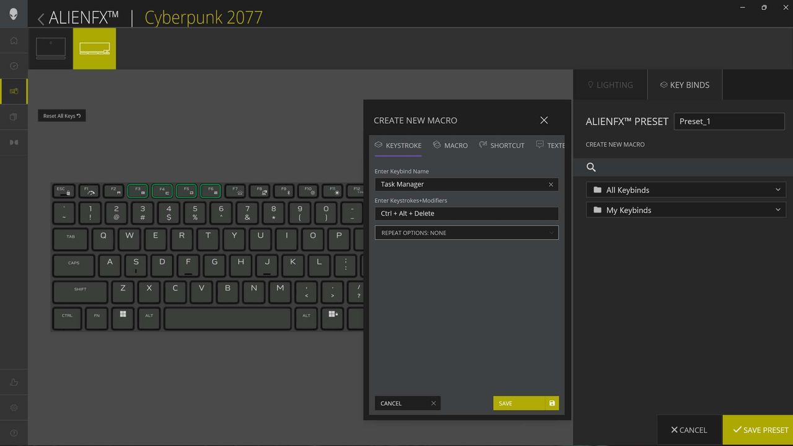This screenshot has width=793, height=446.
Task: Select the left SHIFT key
Action: [80, 292]
